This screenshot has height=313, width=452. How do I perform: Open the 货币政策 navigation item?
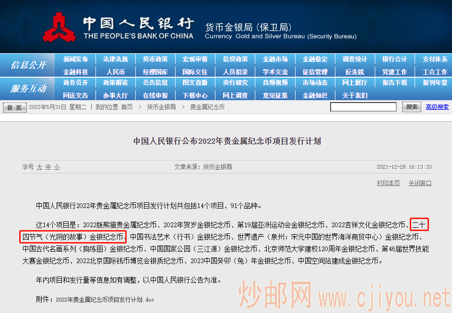tap(155, 59)
